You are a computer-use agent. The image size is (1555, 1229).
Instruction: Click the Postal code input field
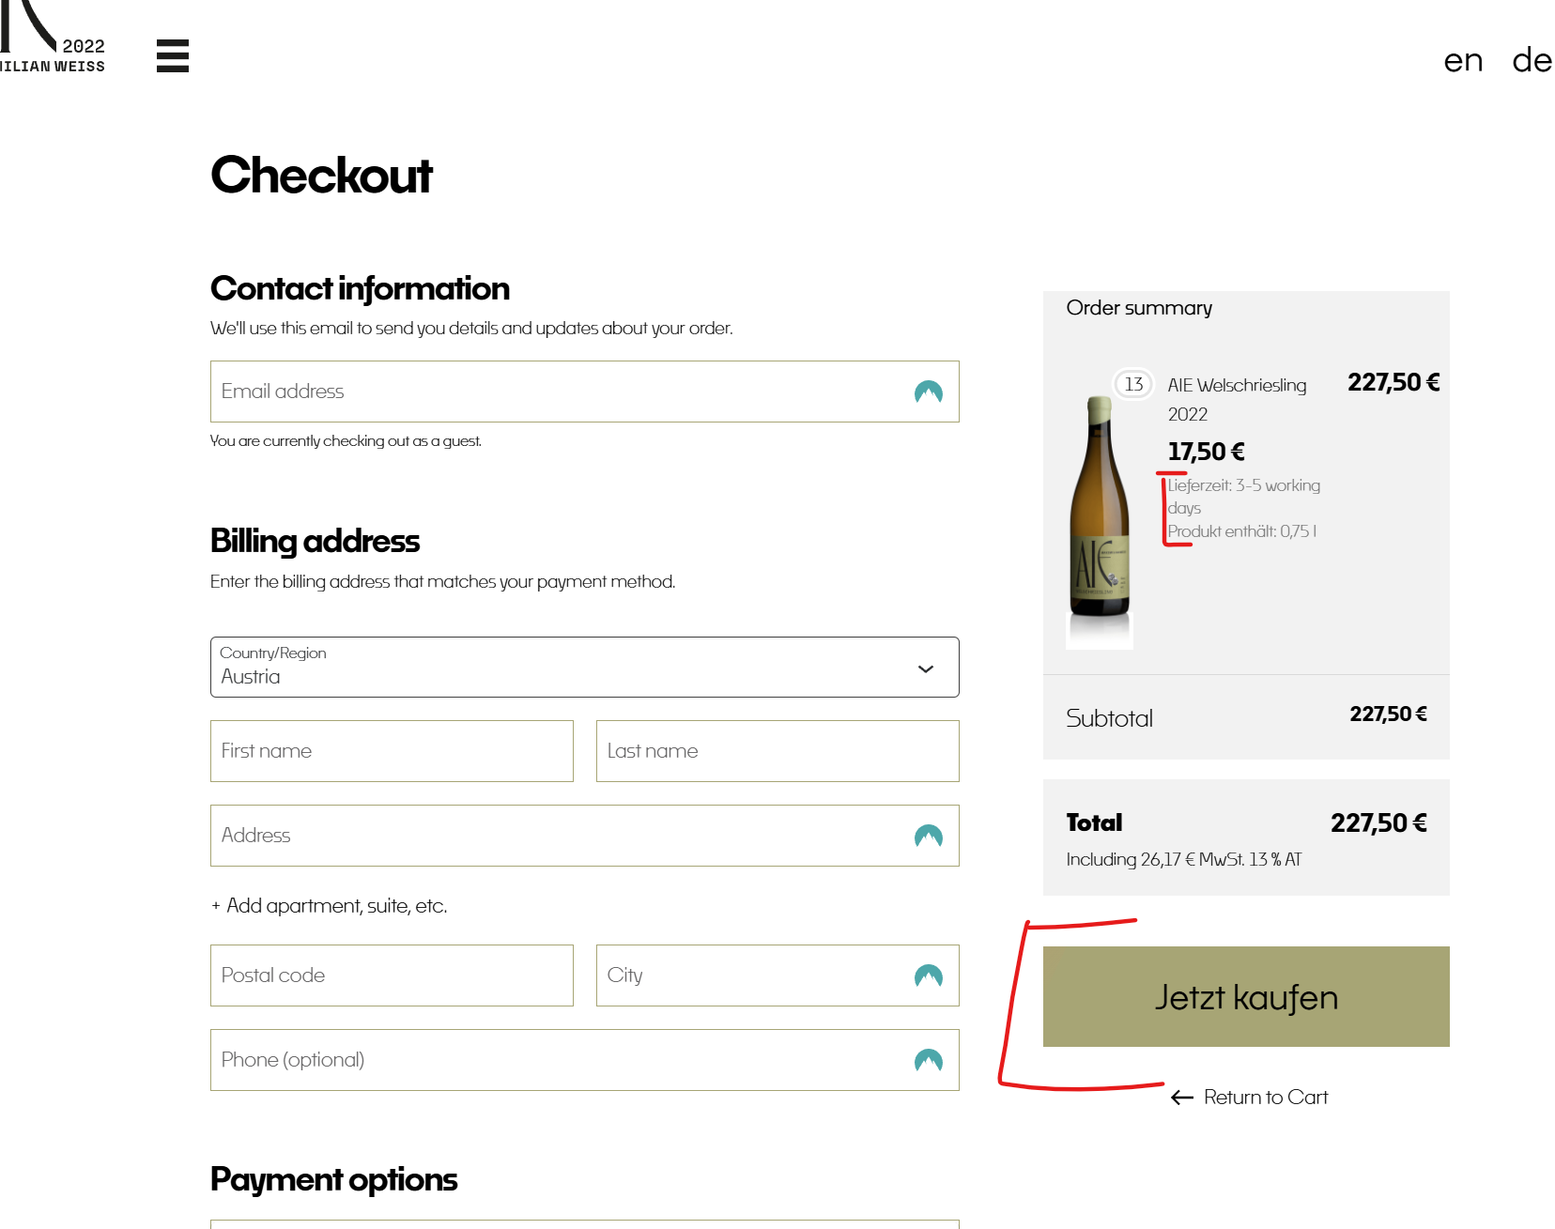tap(392, 976)
